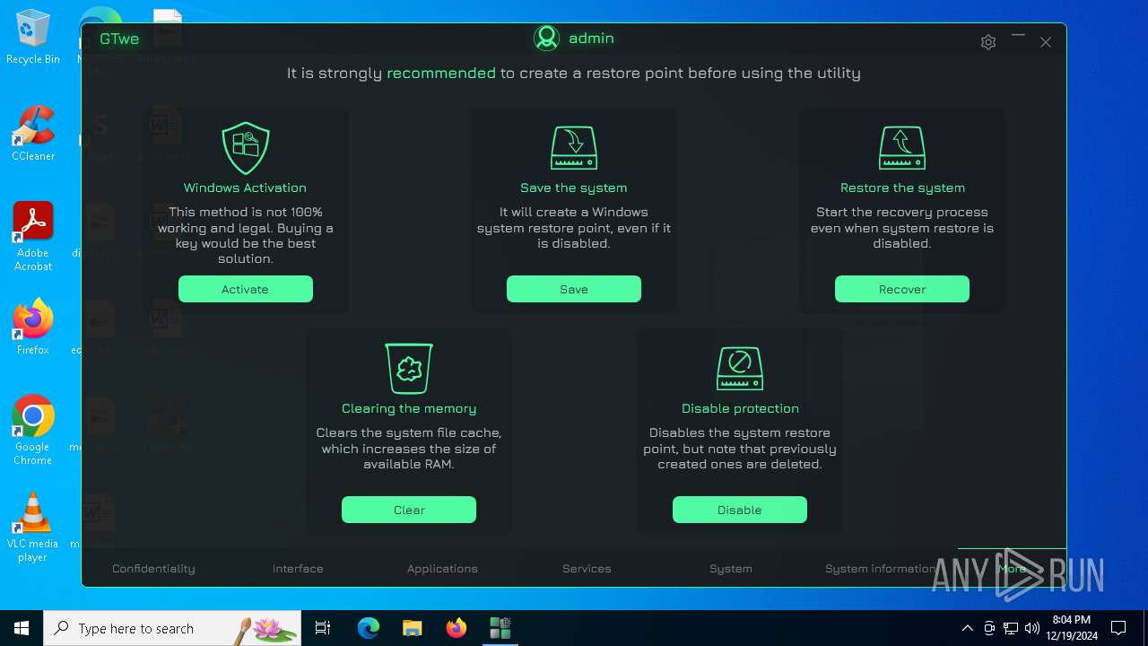Open settings with the gear icon
Screen dimensions: 1148x646
(988, 42)
